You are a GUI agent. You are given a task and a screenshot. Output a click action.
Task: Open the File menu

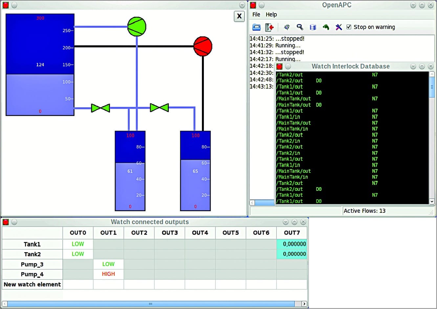pyautogui.click(x=256, y=14)
